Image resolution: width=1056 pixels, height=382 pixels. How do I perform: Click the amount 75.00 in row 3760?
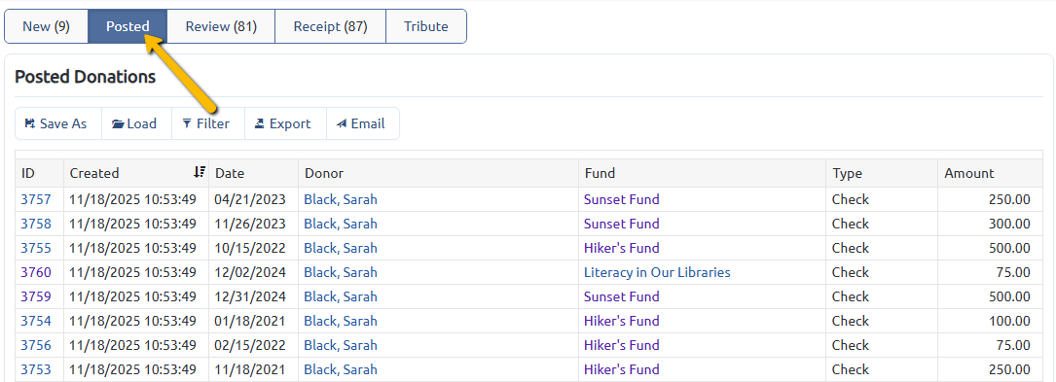[x=1013, y=272]
